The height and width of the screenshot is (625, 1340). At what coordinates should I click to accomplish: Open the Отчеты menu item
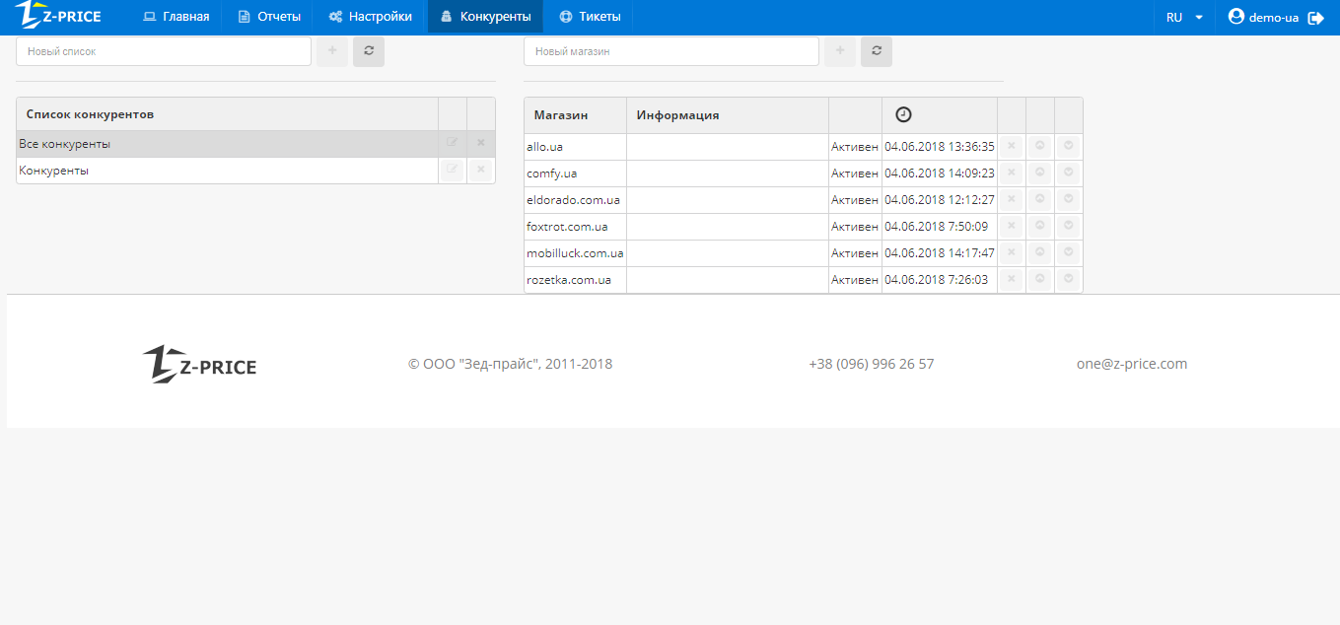[x=269, y=17]
